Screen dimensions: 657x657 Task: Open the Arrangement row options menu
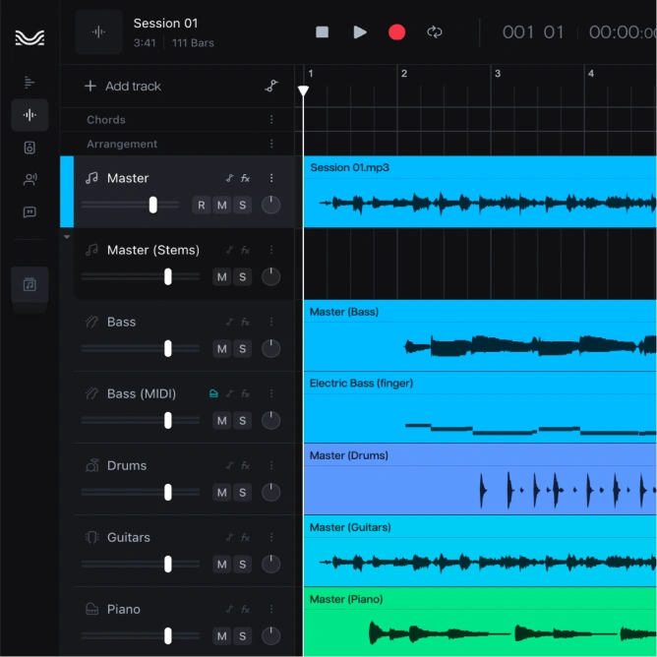click(271, 145)
